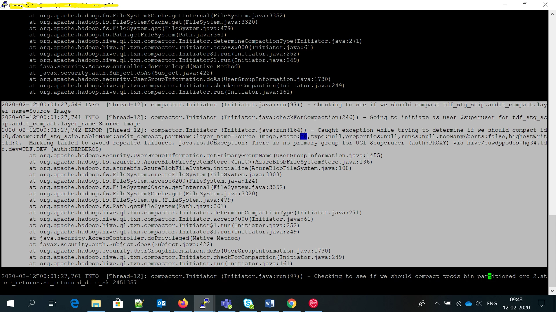Open the Windows Start menu
Image resolution: width=556 pixels, height=312 pixels.
pyautogui.click(x=10, y=303)
